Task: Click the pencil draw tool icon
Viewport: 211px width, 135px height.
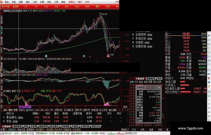Action: (x=209, y=86)
